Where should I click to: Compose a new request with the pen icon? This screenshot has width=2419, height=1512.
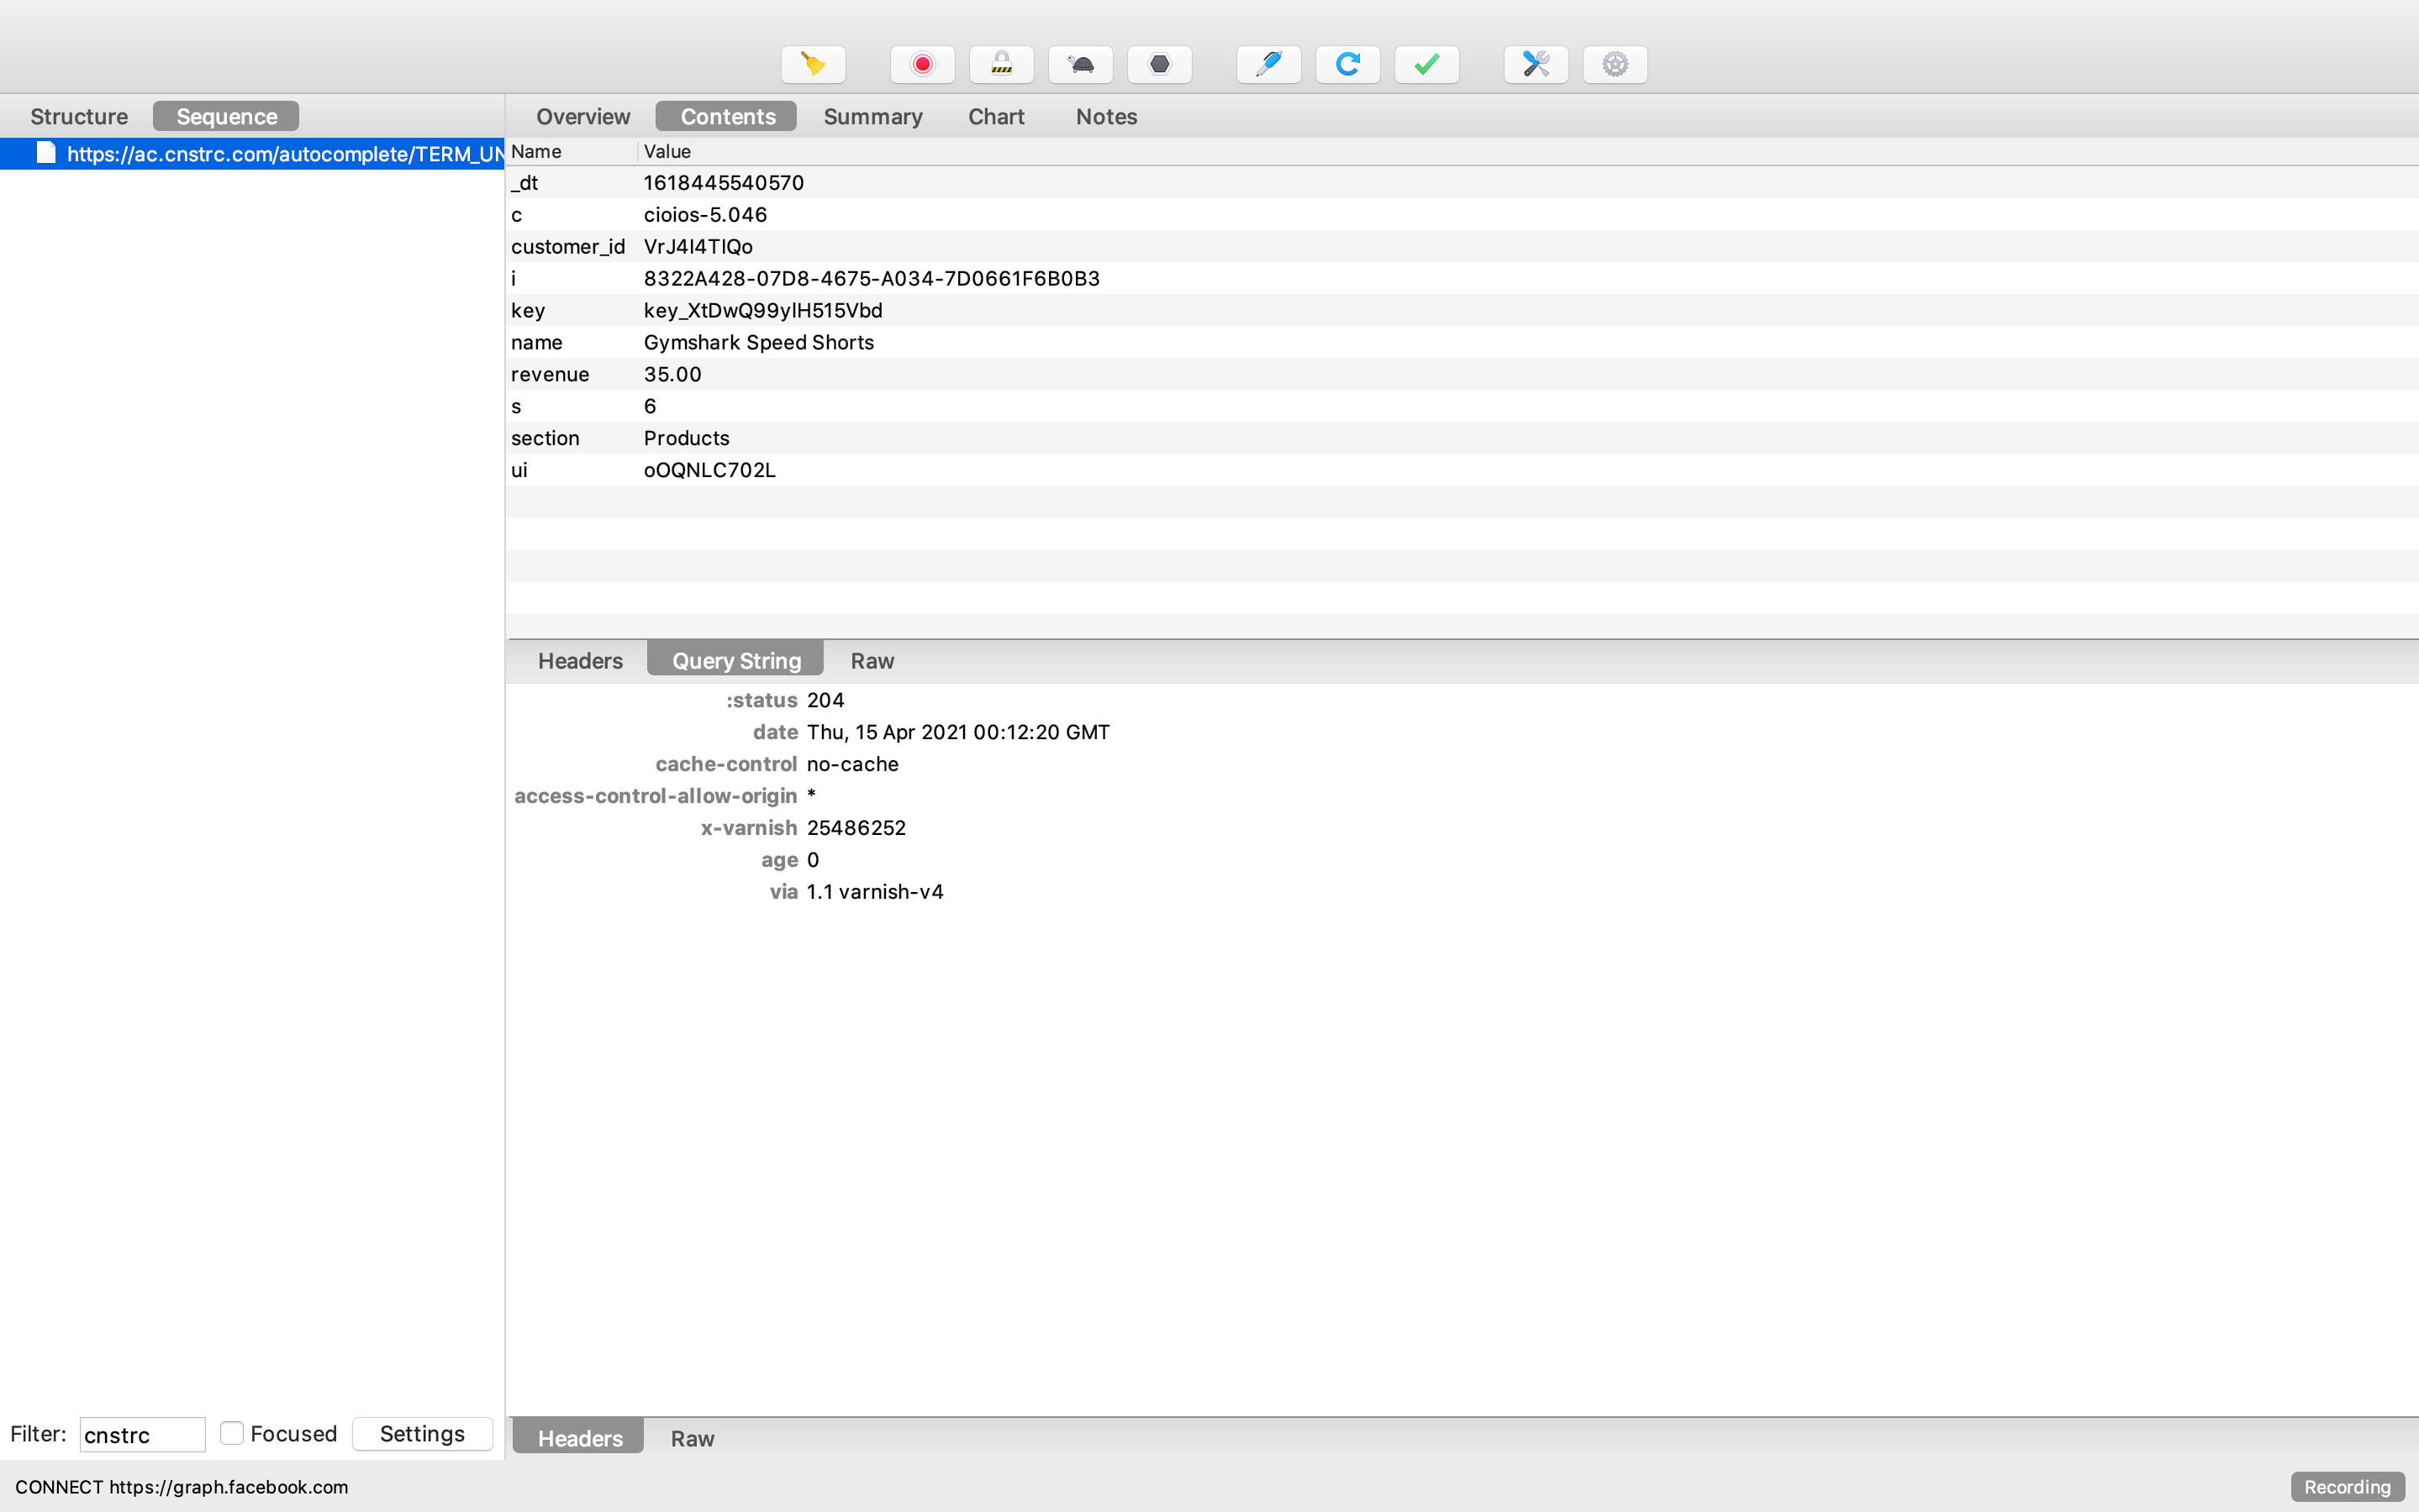click(x=1267, y=64)
